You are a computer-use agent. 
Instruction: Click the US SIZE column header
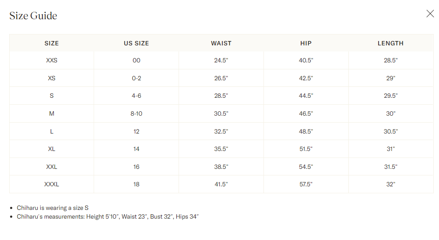pyautogui.click(x=136, y=43)
